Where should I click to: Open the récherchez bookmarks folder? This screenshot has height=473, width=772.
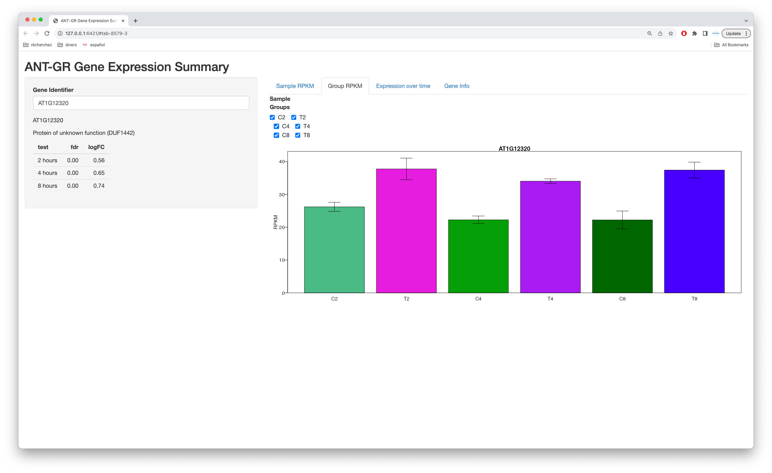38,45
